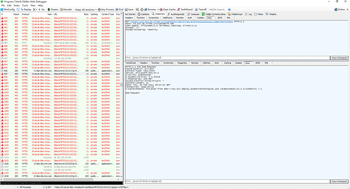Click the request Find text field
The height and width of the screenshot is (189, 350).
[x=227, y=58]
